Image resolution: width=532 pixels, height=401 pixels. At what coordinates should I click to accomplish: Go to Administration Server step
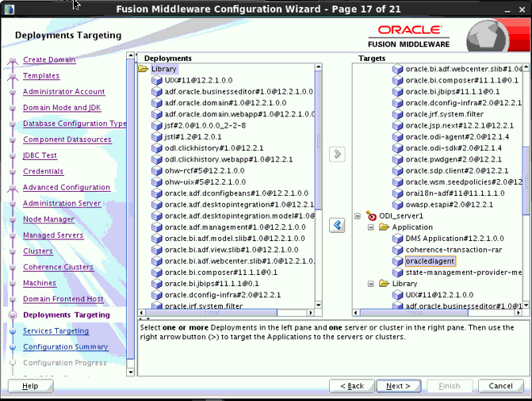pos(62,203)
